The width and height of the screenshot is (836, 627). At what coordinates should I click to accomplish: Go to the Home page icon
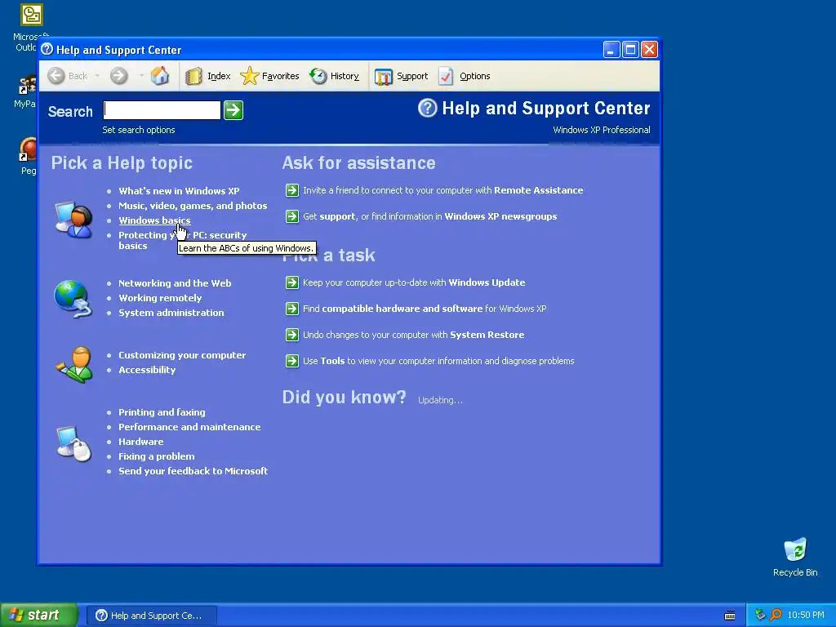pyautogui.click(x=160, y=76)
